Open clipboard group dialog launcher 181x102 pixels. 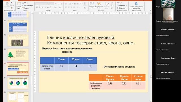14,11
